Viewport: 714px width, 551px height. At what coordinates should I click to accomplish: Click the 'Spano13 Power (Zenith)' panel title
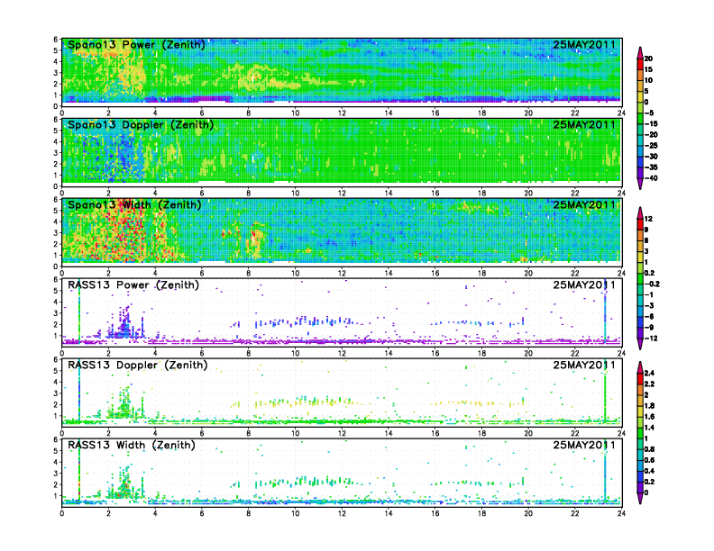pos(136,44)
